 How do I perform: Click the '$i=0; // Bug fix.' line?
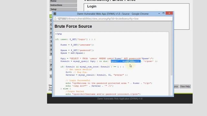pyautogui.click(x=77, y=72)
